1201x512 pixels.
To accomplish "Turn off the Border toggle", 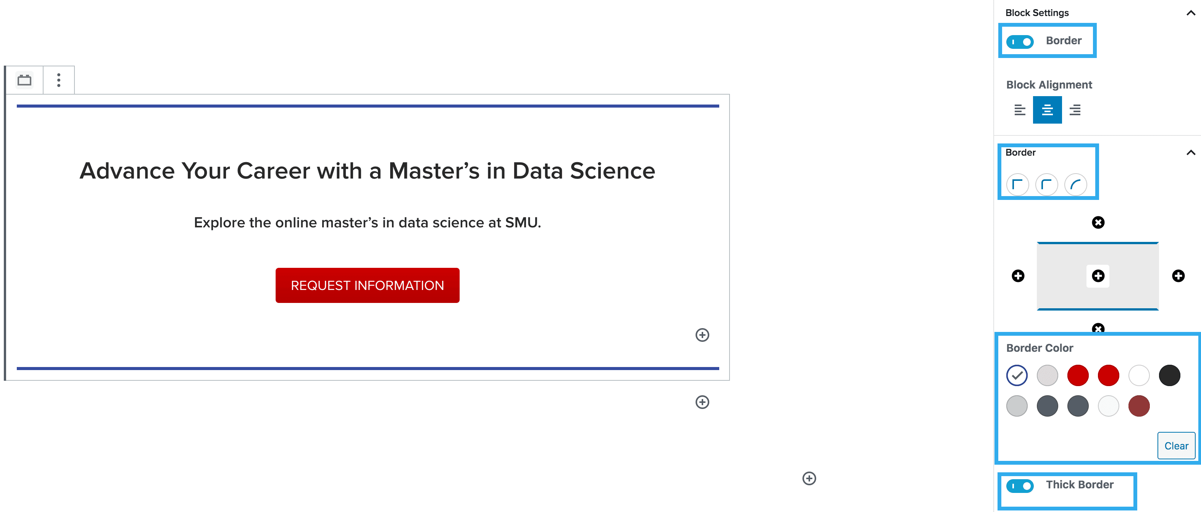I will [x=1020, y=42].
